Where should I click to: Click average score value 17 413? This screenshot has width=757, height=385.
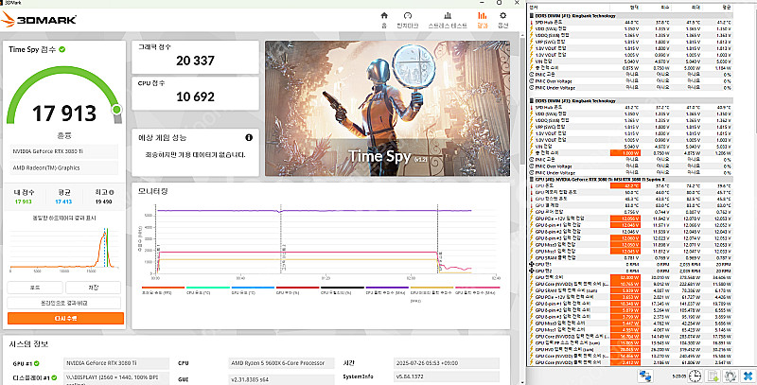(x=63, y=201)
